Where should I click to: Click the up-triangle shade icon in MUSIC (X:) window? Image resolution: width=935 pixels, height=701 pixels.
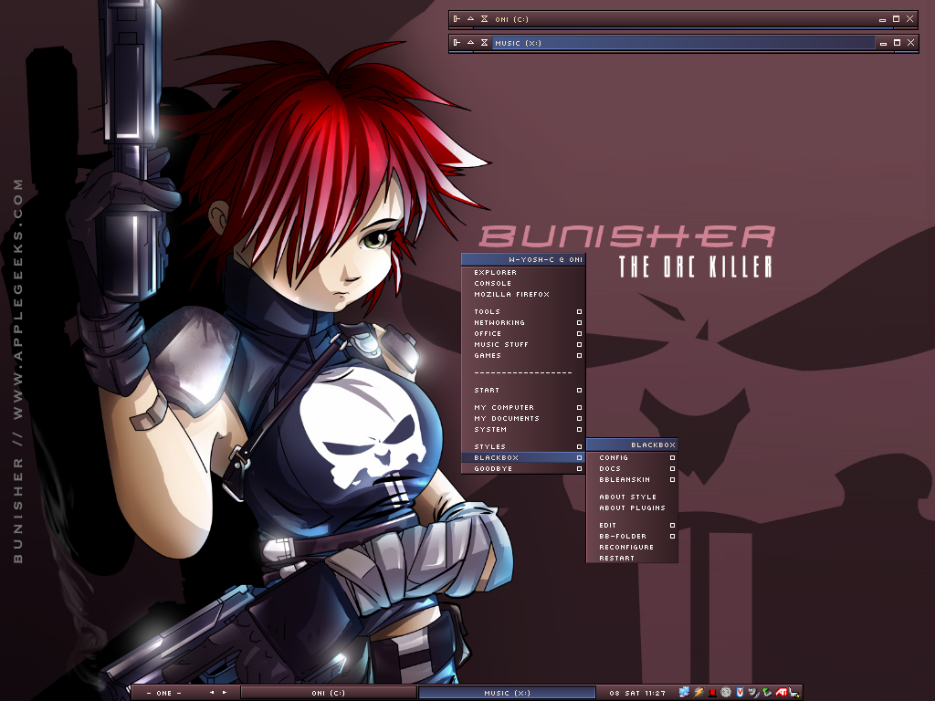470,42
